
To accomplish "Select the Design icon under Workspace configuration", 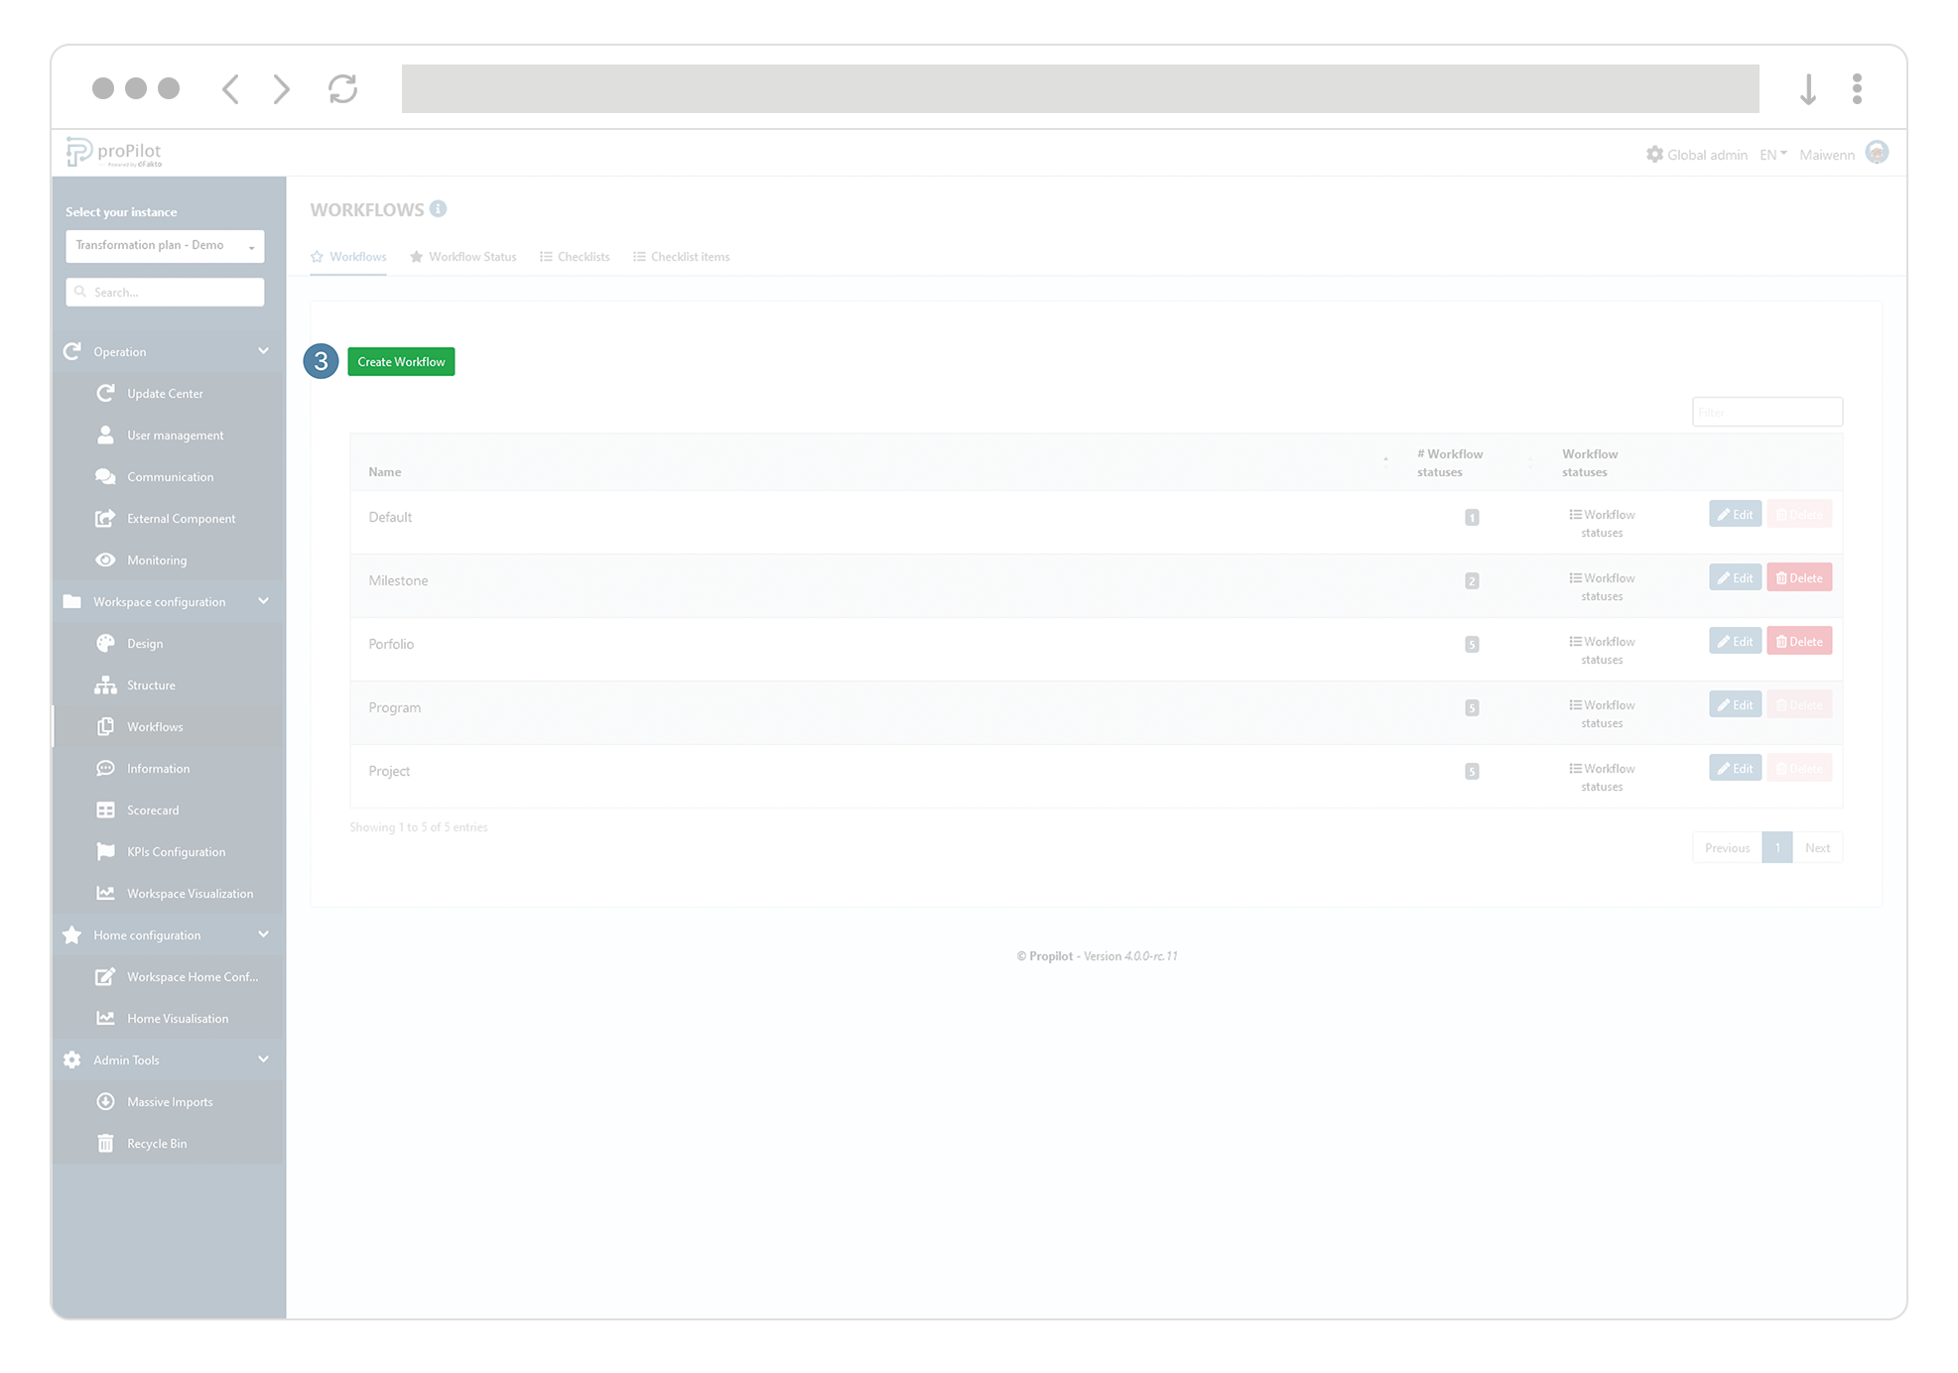I will click(106, 643).
